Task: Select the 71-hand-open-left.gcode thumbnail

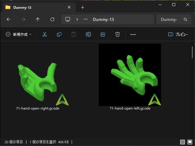Action: pyautogui.click(x=130, y=75)
